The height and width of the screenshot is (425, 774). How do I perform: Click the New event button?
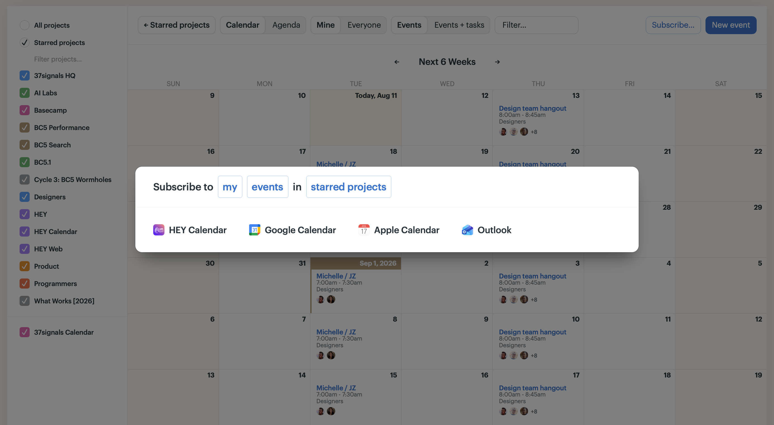731,25
